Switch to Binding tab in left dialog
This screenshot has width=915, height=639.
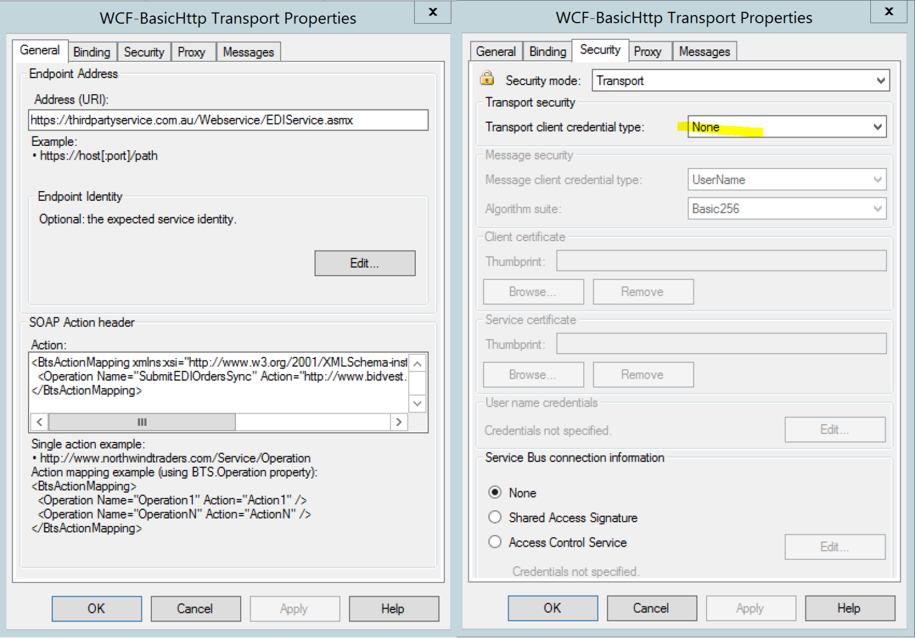point(92,52)
